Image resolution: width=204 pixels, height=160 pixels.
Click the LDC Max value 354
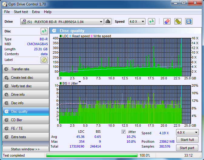(x=82, y=142)
